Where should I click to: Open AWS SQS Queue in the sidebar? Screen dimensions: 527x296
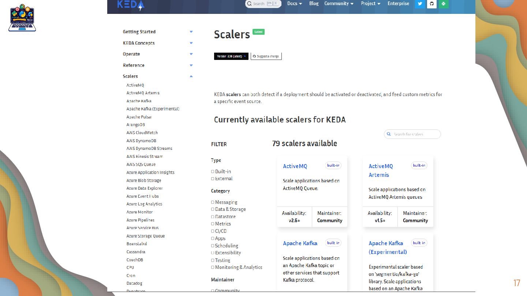141,164
